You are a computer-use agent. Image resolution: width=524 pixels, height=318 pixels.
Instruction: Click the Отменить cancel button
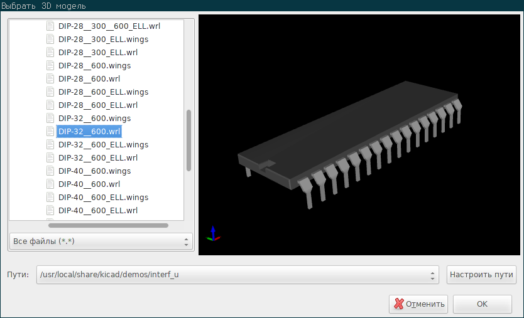(418, 304)
